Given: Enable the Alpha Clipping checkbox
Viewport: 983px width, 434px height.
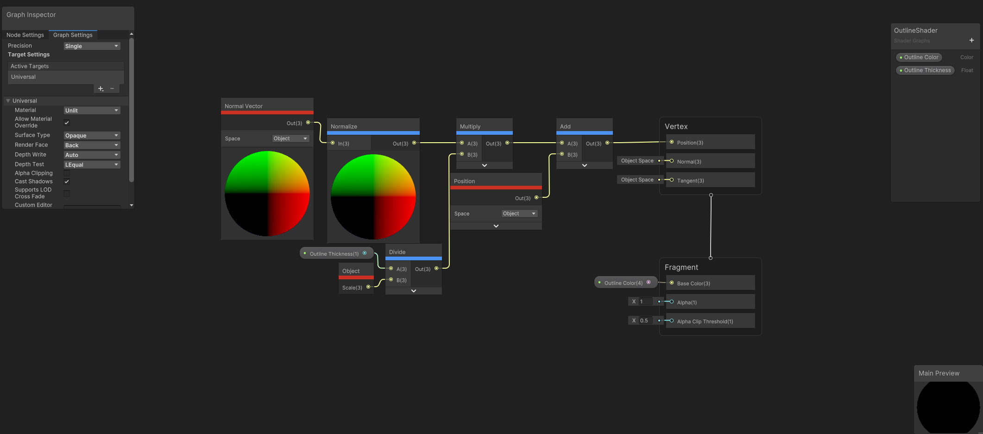Looking at the screenshot, I should (67, 173).
